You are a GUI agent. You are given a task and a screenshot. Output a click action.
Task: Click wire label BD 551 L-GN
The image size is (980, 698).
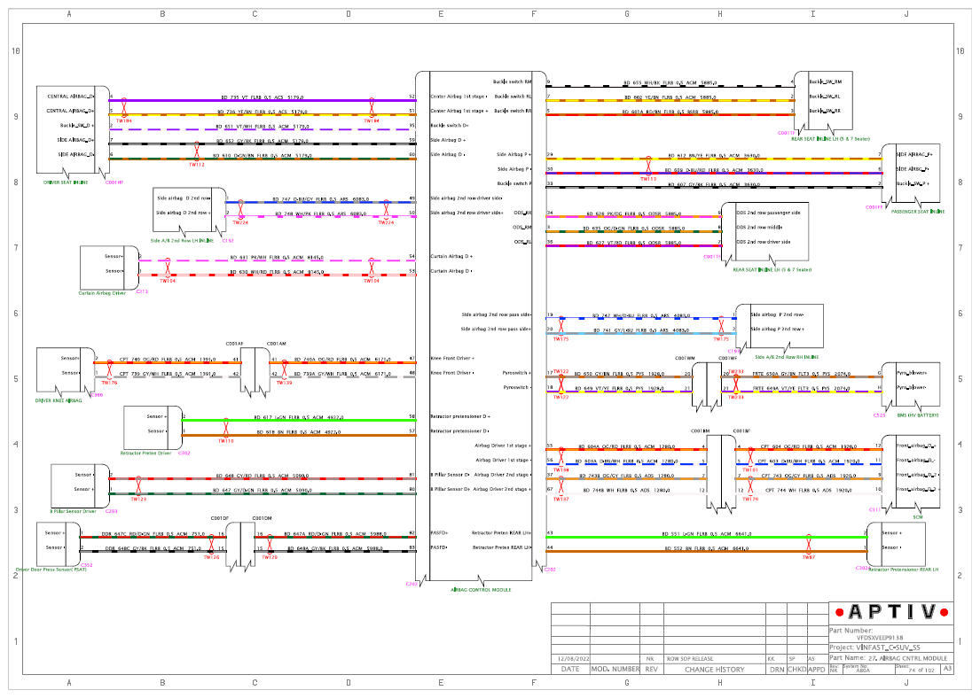707,534
